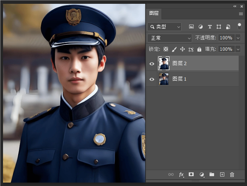Select the 图层 1 layer thumbnail
This screenshot has height=186, width=247.
click(164, 79)
